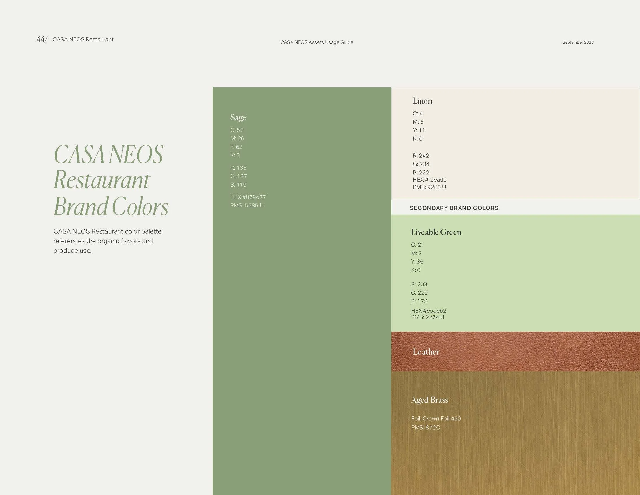640x495 pixels.
Task: Click Sage value 'Y: 62'
Action: point(236,147)
